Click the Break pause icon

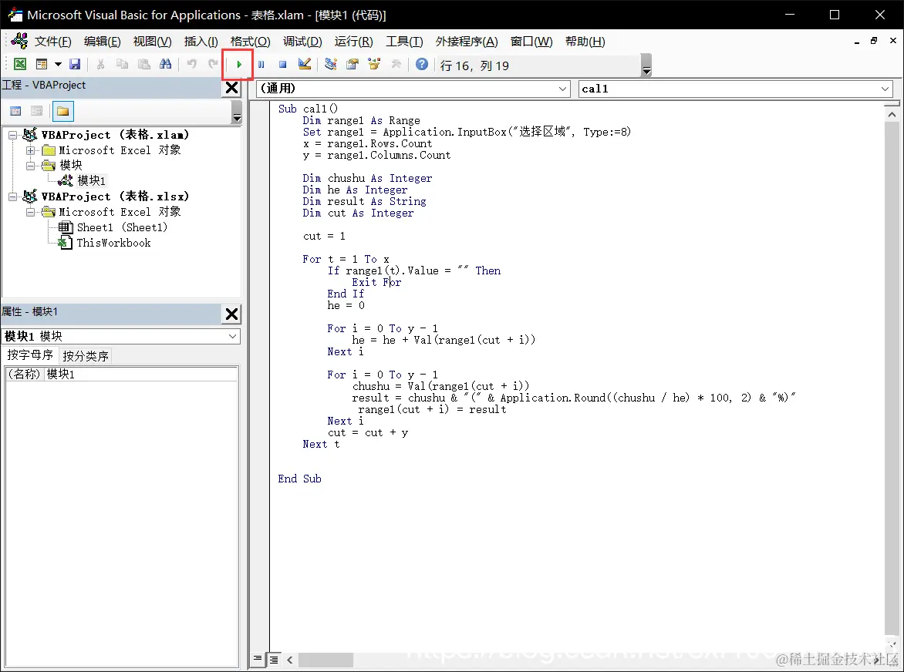261,65
